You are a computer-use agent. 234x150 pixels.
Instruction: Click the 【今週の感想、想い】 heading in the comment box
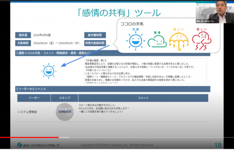pyautogui.click(x=96, y=60)
